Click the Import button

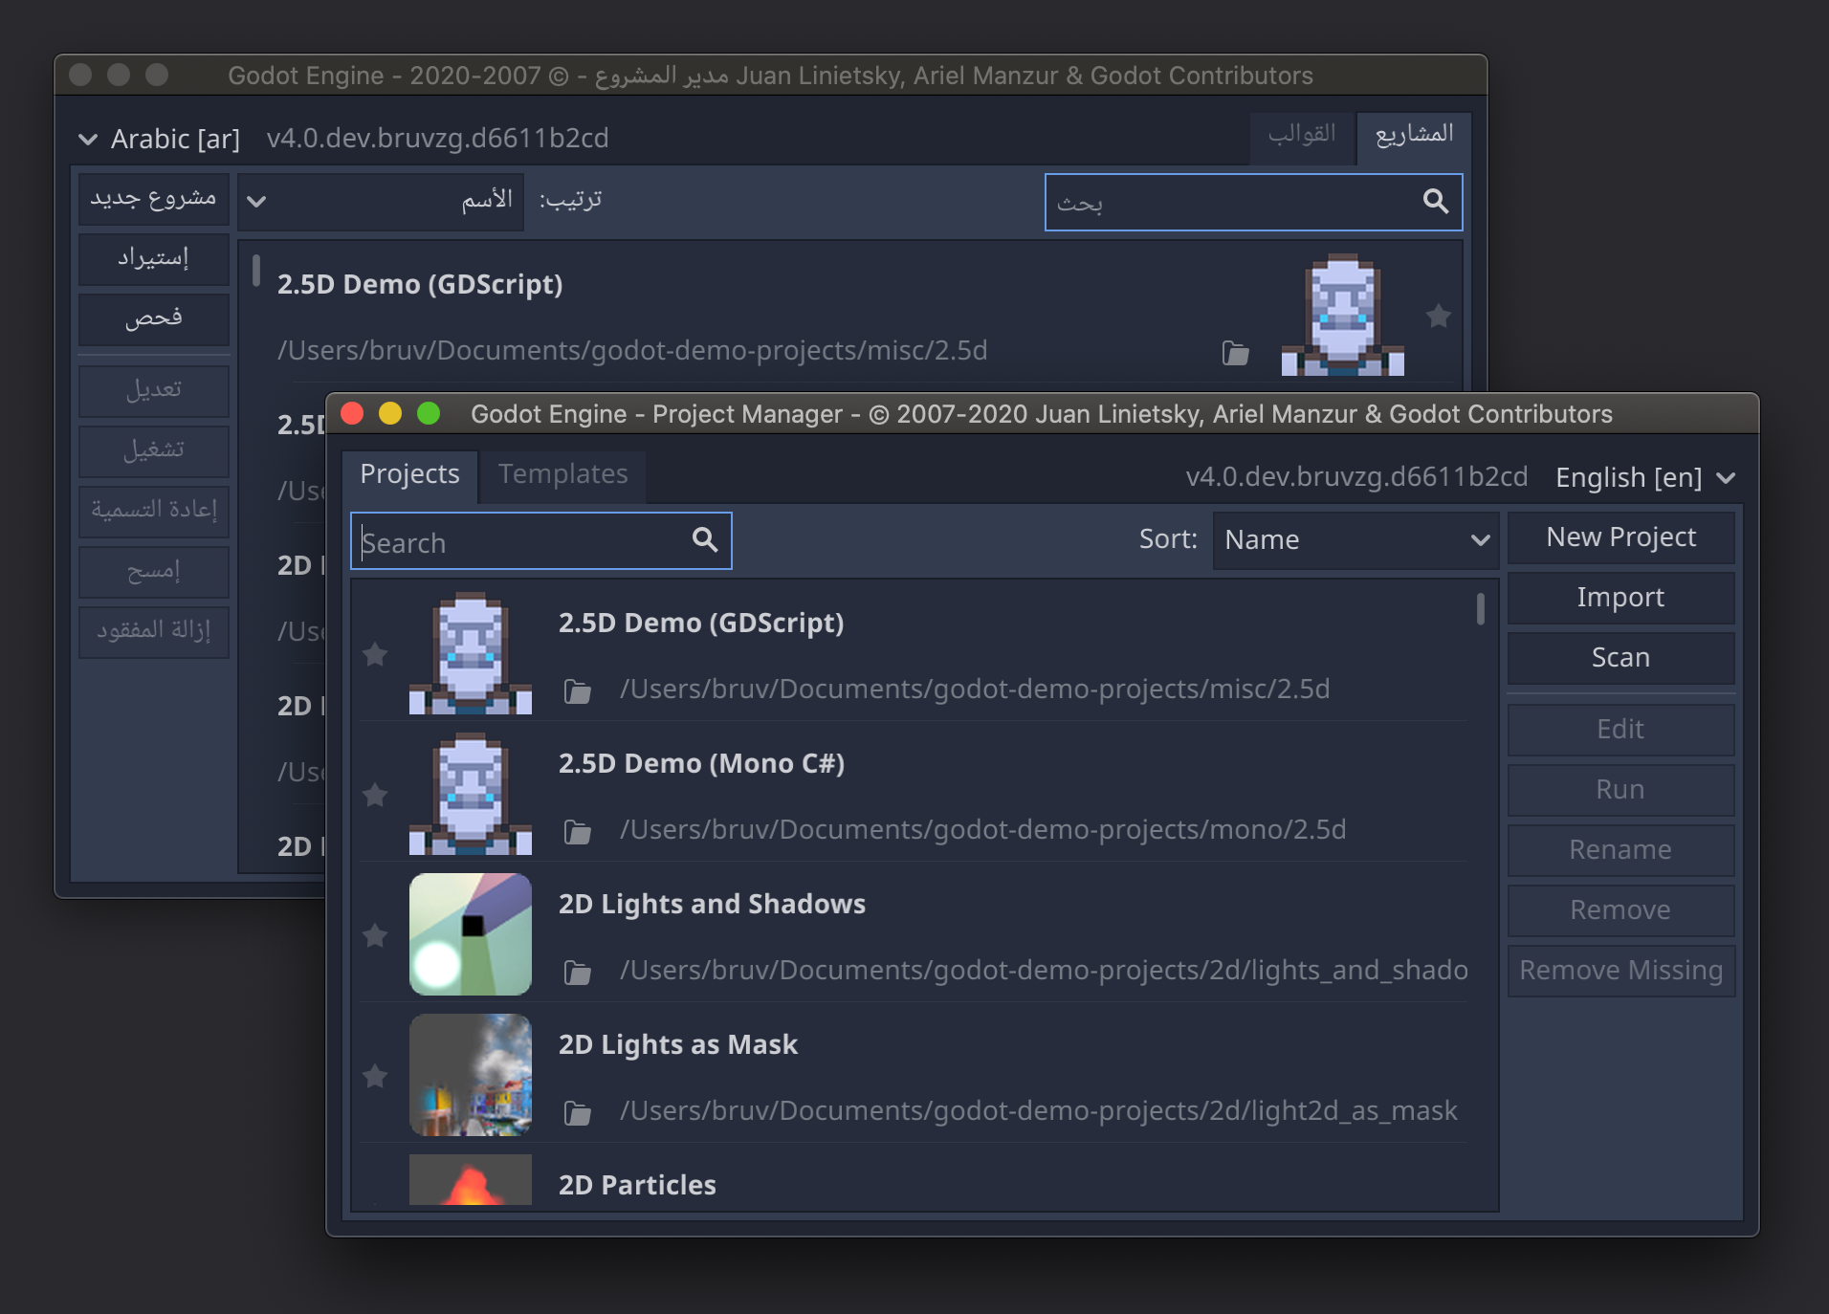[x=1620, y=598]
